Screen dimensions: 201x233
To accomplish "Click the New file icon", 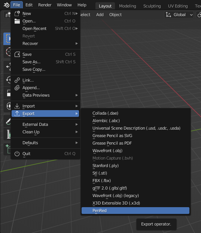I will 17,13.
